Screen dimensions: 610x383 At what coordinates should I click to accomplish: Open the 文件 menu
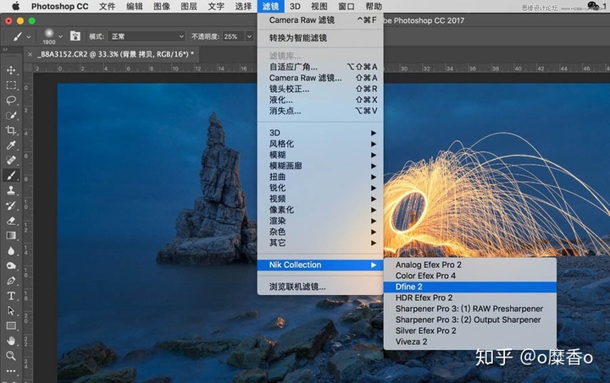click(x=107, y=6)
